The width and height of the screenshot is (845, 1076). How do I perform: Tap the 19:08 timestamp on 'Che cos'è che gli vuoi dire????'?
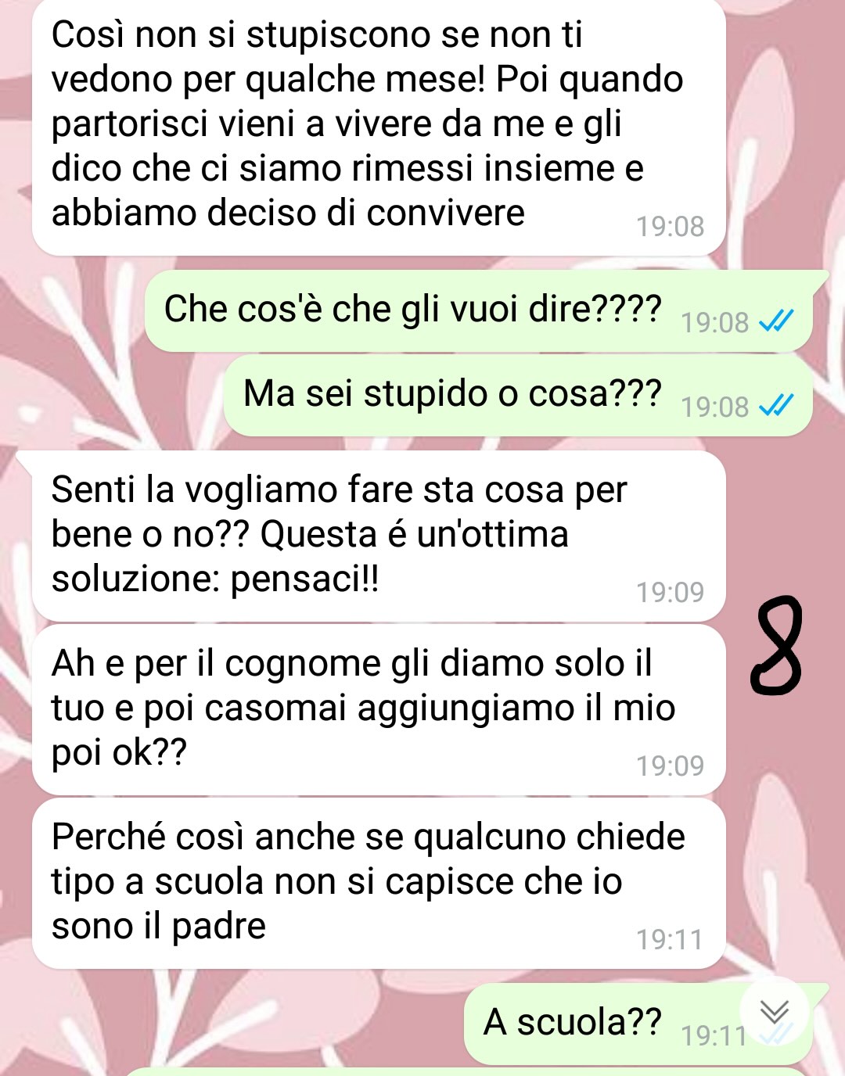(714, 323)
